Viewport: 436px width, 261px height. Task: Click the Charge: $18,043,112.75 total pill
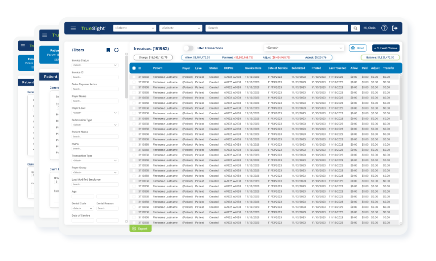(153, 58)
